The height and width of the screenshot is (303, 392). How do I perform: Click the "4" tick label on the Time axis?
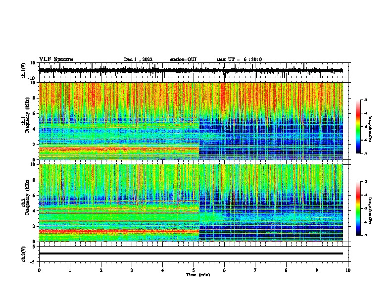(163, 270)
